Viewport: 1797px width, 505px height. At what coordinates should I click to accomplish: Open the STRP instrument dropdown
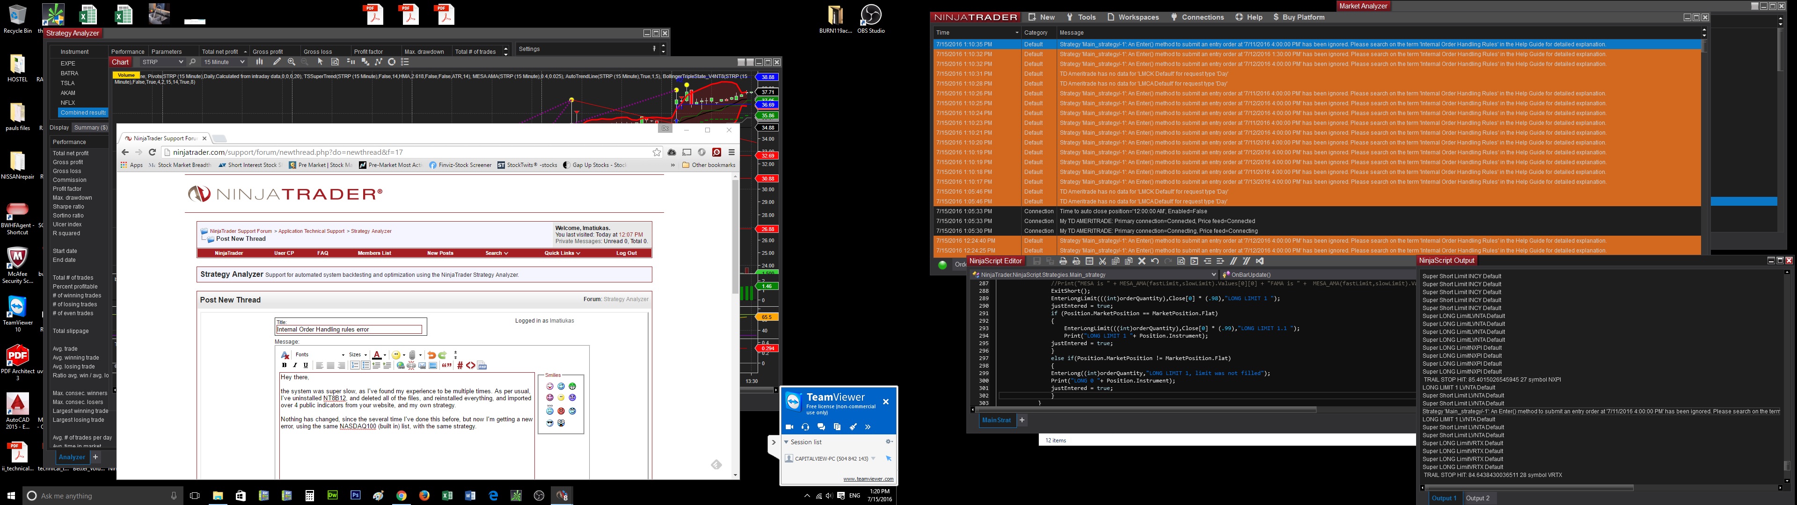pyautogui.click(x=182, y=62)
